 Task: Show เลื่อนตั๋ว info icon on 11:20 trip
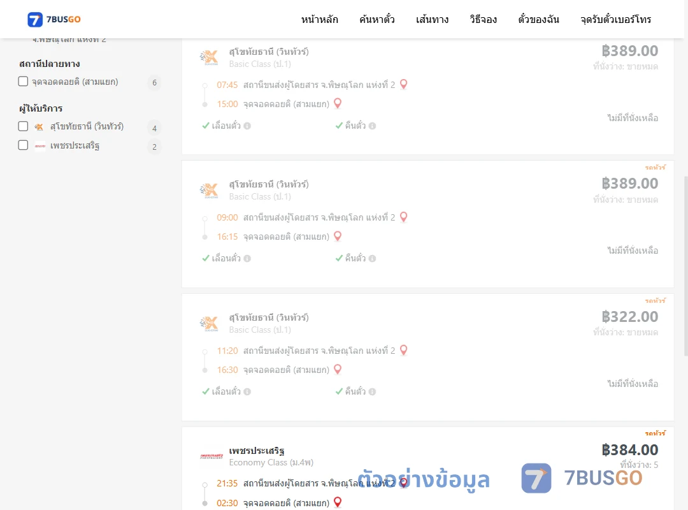pyautogui.click(x=247, y=391)
